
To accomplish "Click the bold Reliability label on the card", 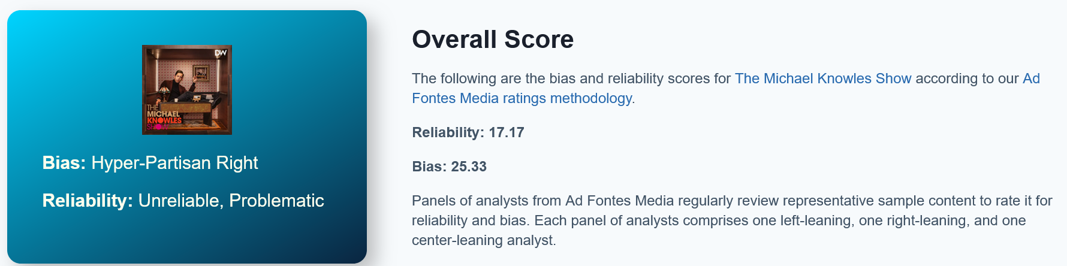I will pos(88,201).
